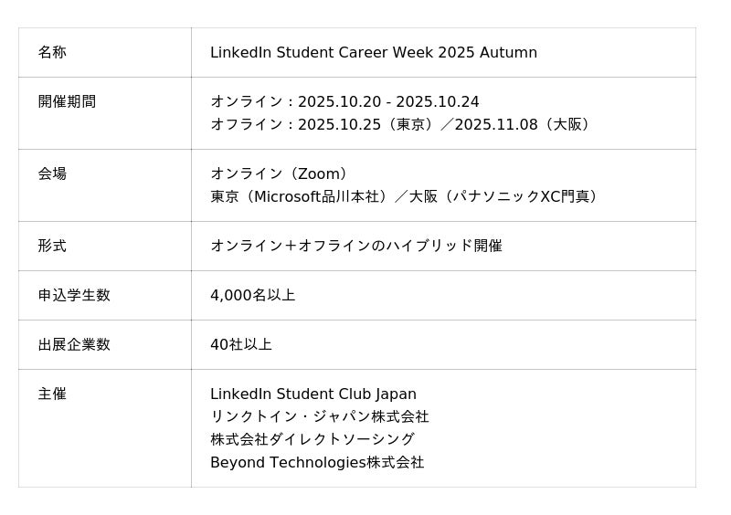Click the 名称 label cell
731x515 pixels.
click(52, 53)
